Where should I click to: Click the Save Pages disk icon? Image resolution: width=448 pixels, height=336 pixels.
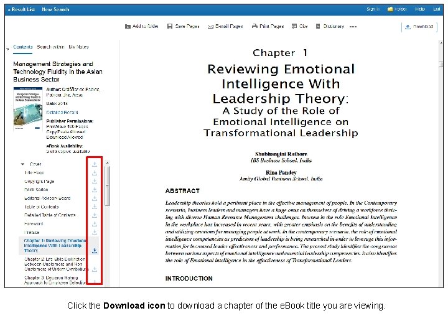coord(170,26)
